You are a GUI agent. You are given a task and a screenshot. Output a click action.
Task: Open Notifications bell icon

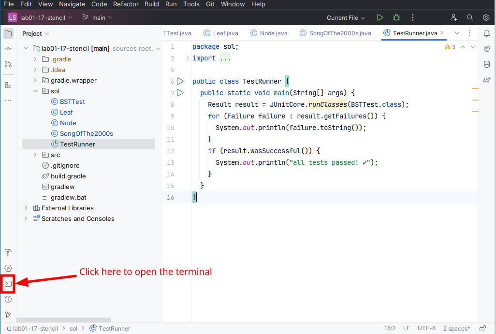click(487, 33)
